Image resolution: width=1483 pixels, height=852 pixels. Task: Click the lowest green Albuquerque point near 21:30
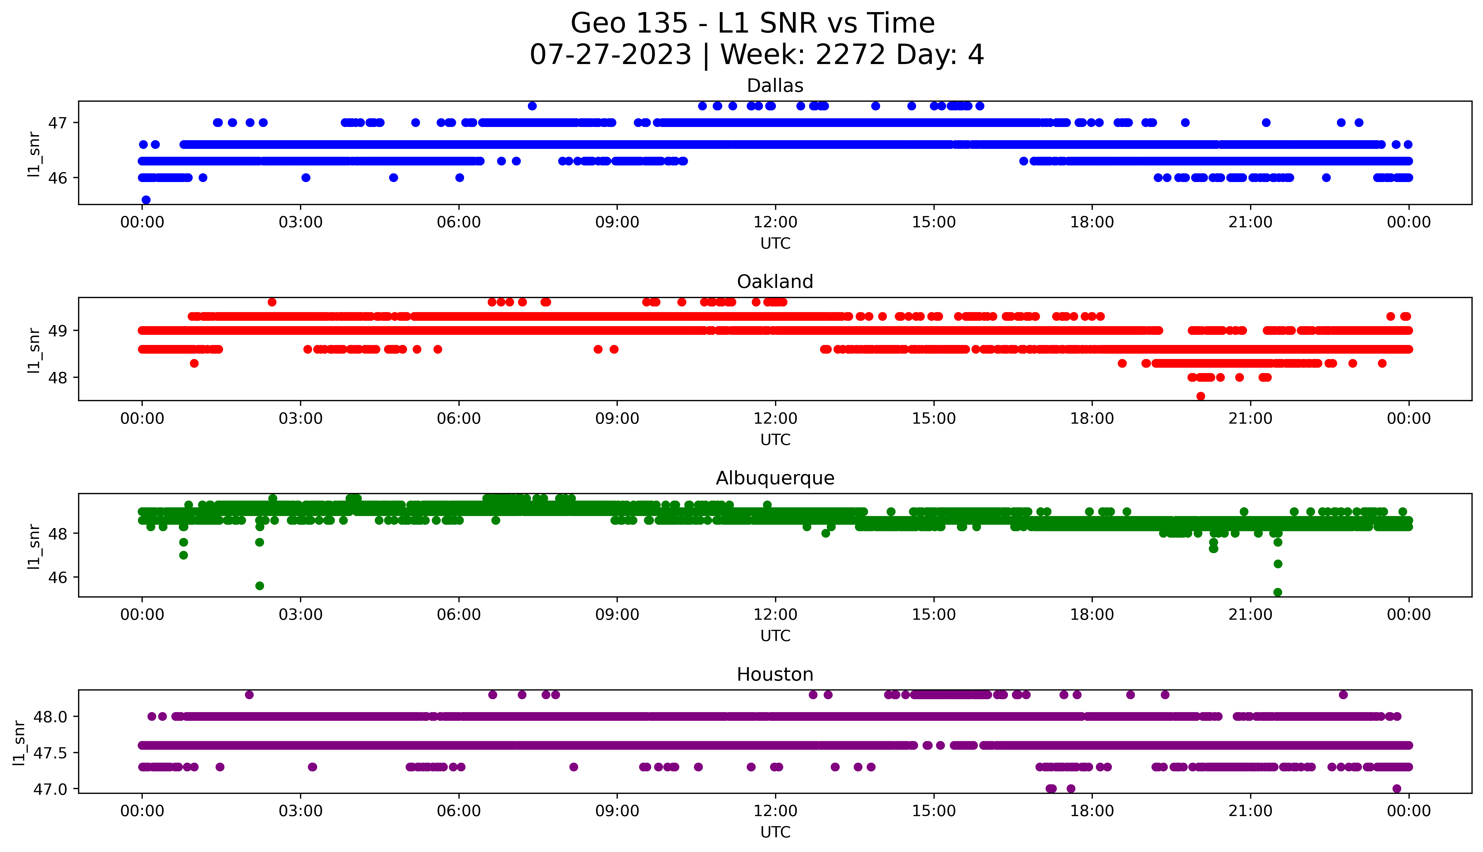pos(1278,592)
